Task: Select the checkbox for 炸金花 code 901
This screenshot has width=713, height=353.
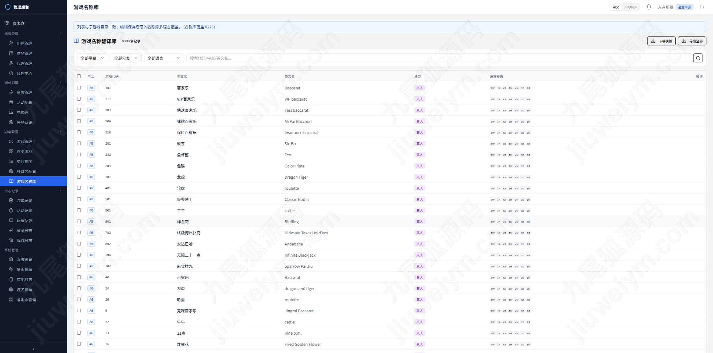Action: coord(79,221)
